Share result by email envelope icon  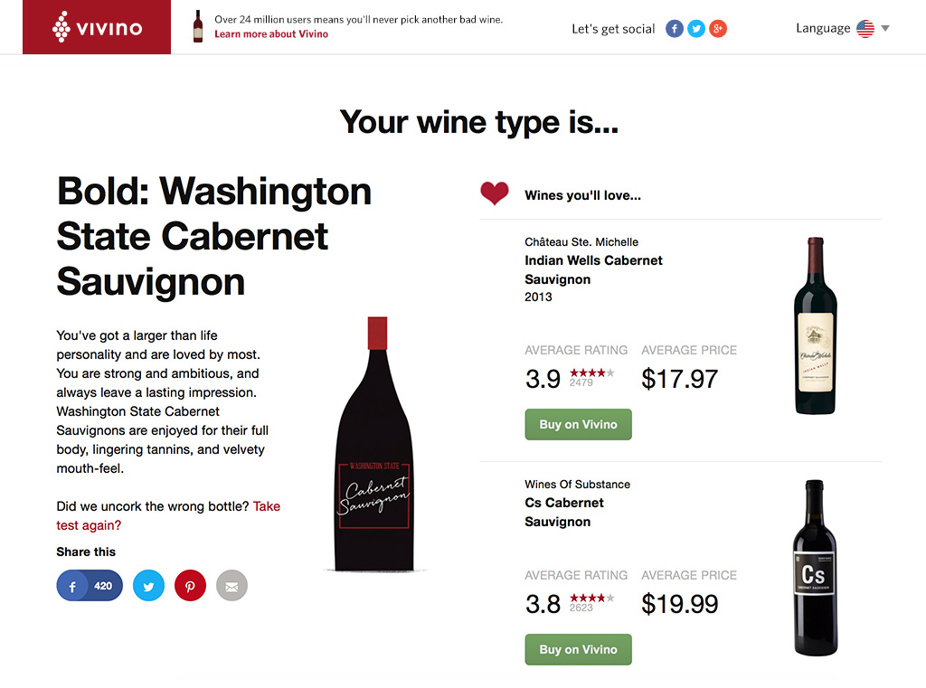pos(232,585)
